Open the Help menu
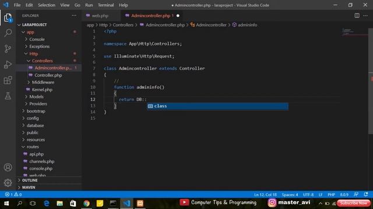The height and width of the screenshot is (209, 373). tap(123, 5)
